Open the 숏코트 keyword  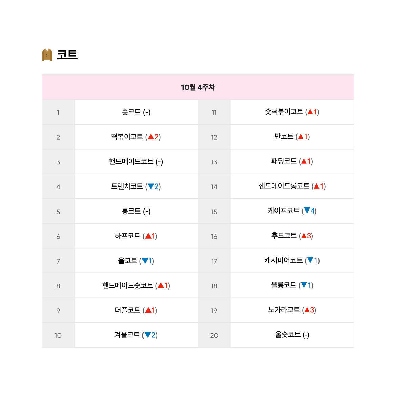[x=131, y=112]
